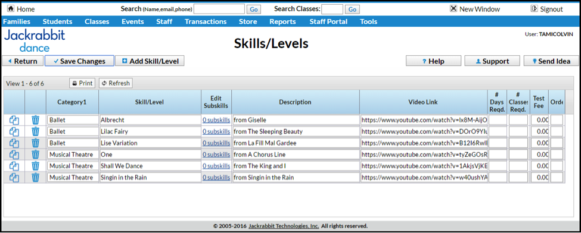The image size is (581, 233).
Task: Edit Category1 'Musical Theatre' for One row
Action: pos(73,155)
